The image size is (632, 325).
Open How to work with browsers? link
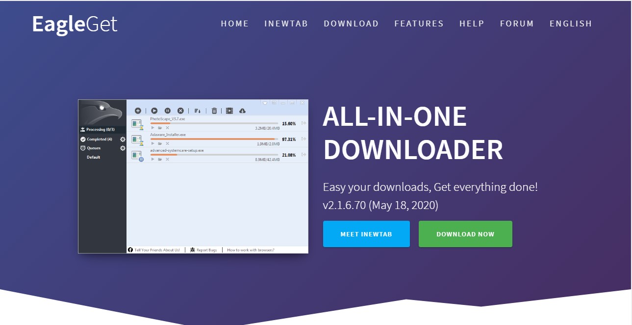pyautogui.click(x=251, y=250)
